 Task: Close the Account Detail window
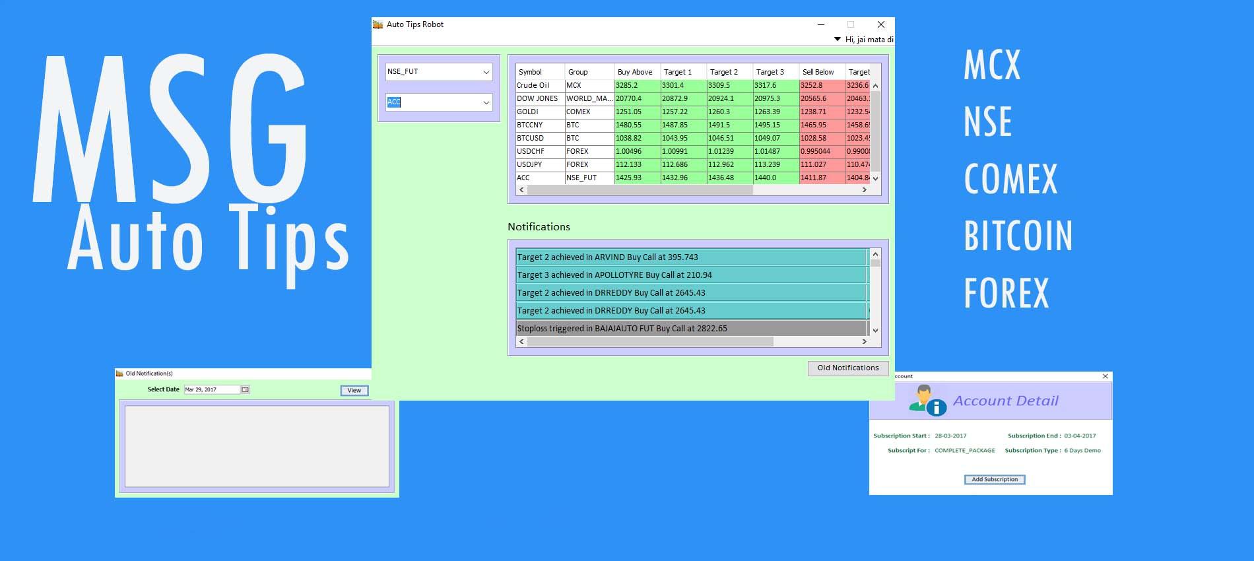(x=1105, y=376)
